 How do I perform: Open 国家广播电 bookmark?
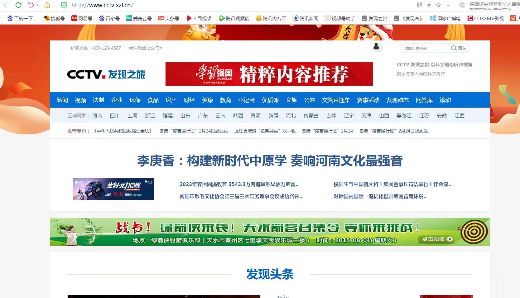pyautogui.click(x=445, y=18)
